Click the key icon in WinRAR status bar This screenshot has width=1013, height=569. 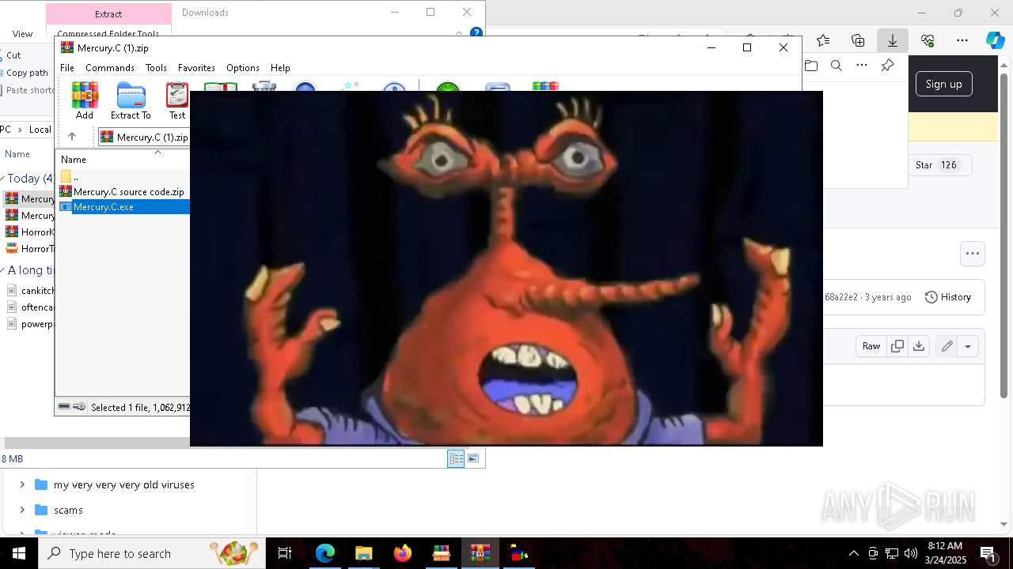pyautogui.click(x=79, y=407)
